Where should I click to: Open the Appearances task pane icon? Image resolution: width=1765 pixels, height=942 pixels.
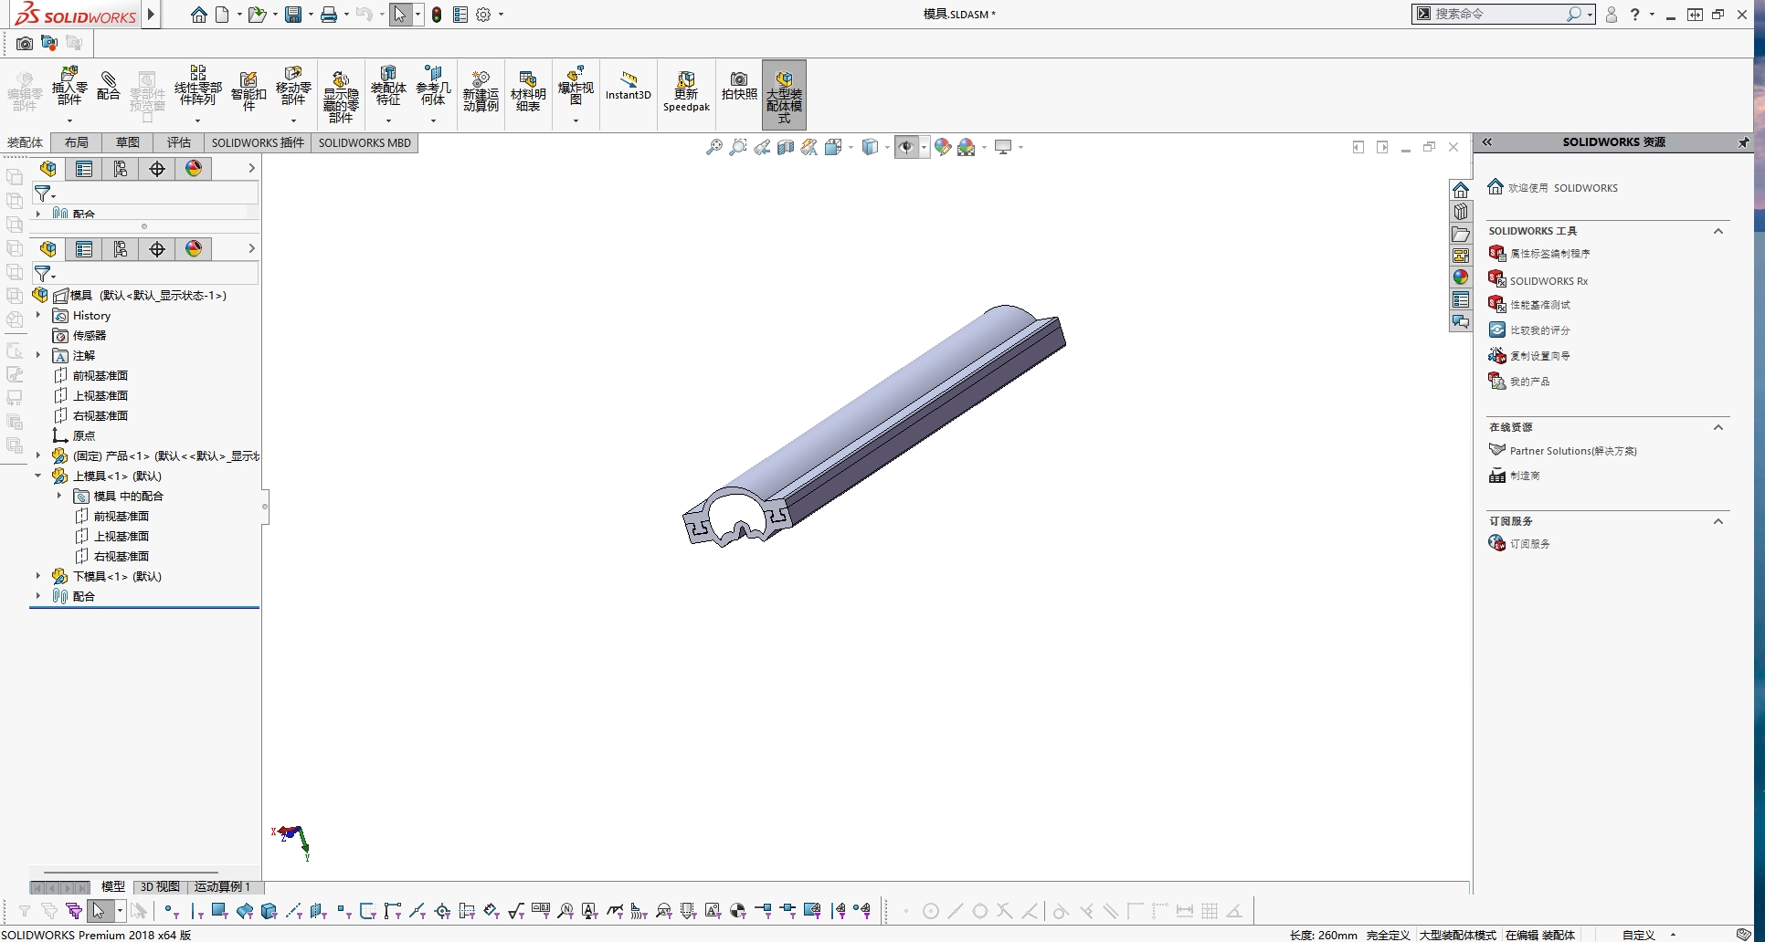click(1461, 277)
